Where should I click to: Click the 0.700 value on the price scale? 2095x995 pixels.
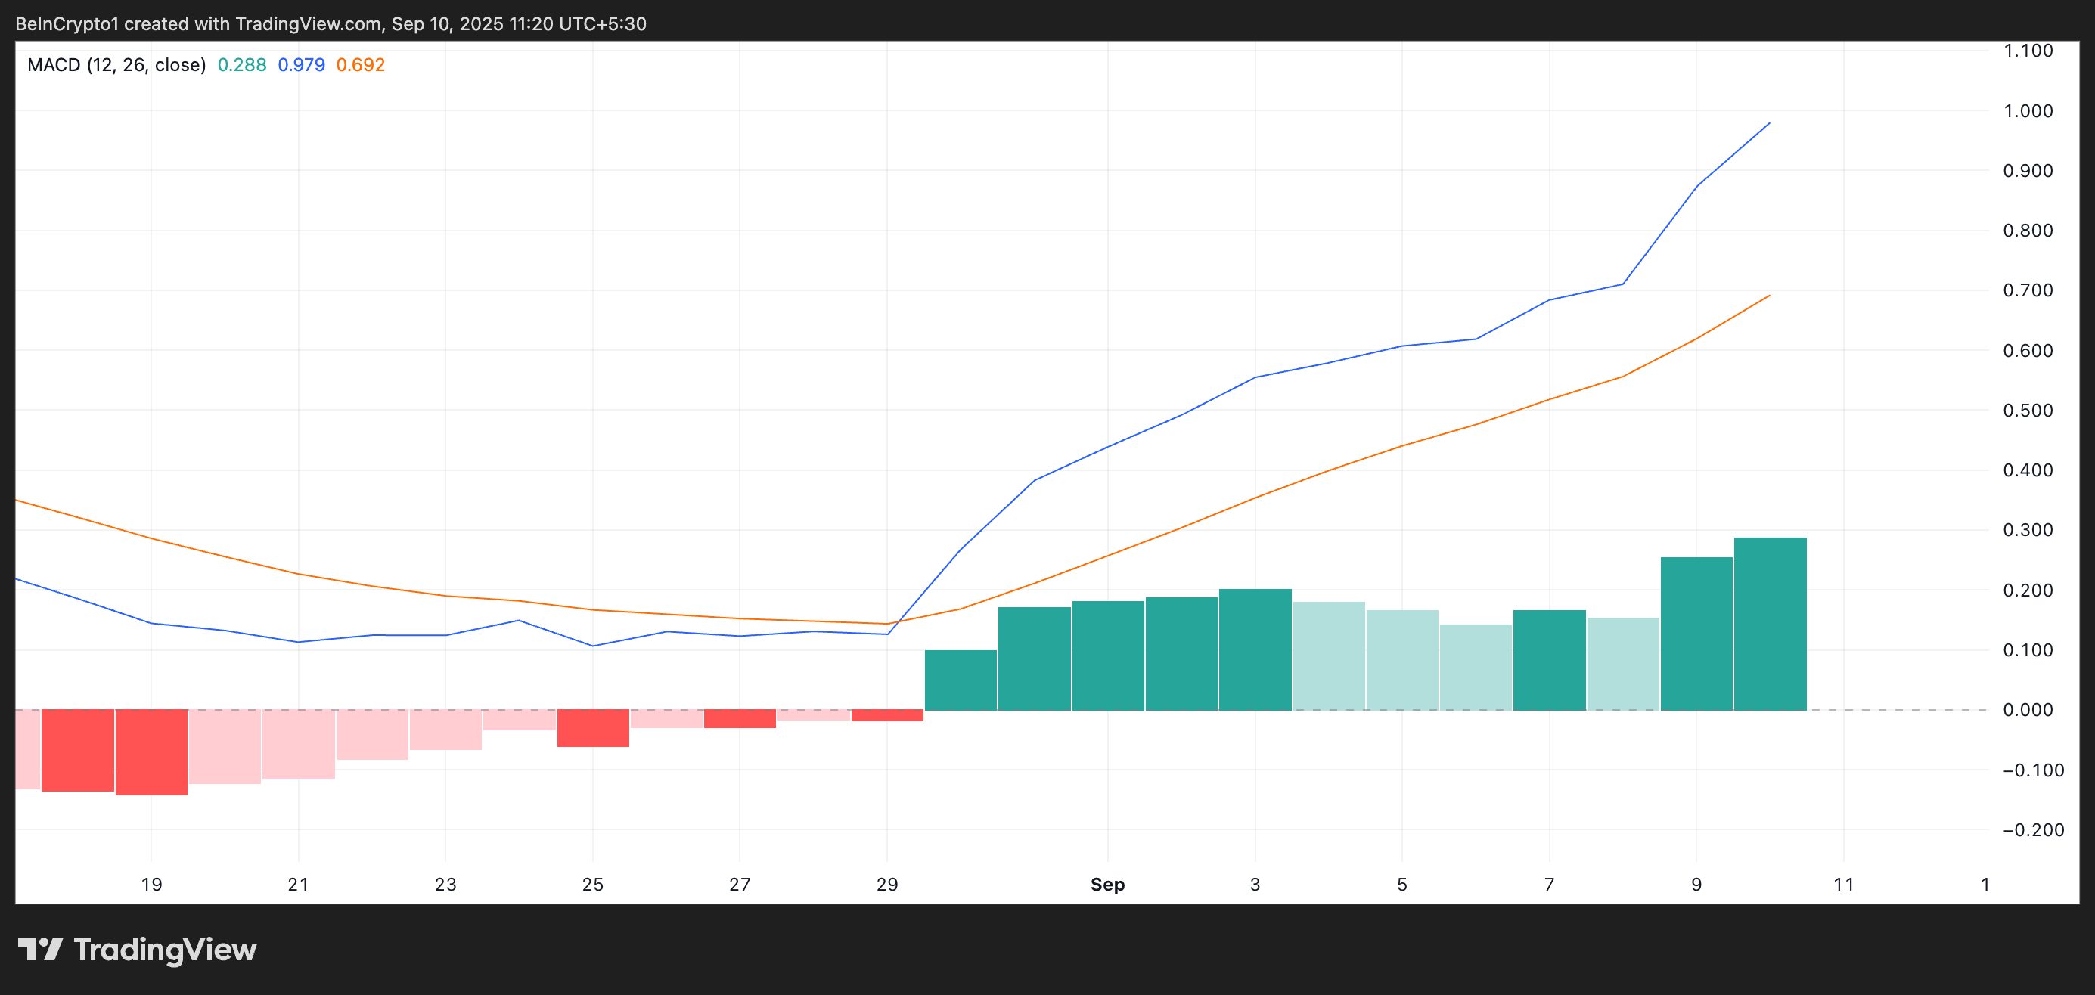point(2030,290)
